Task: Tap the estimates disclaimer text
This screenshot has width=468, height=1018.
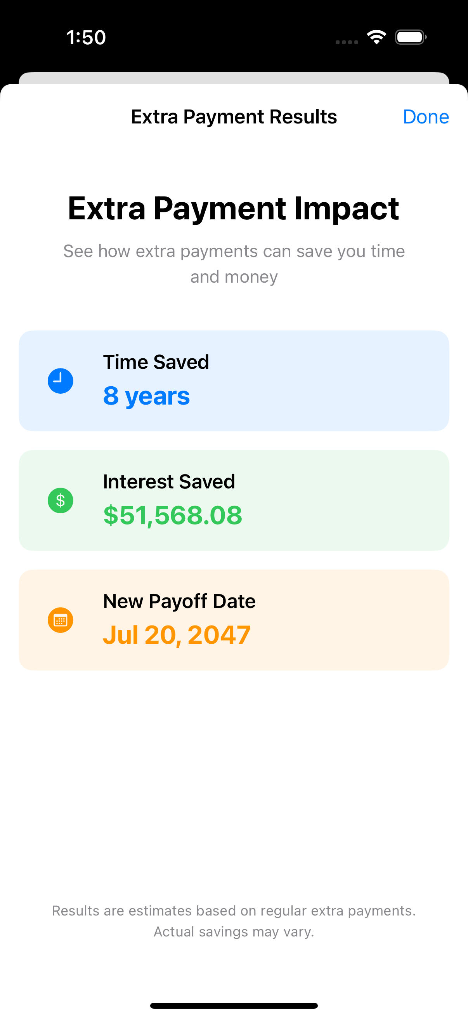Action: pos(234,921)
